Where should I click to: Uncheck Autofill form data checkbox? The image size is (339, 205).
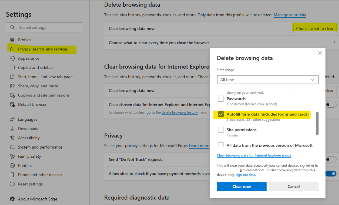click(220, 114)
